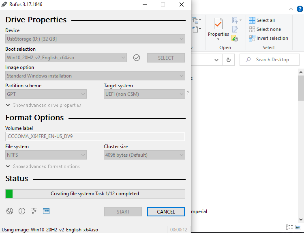304x233 pixels.
Task: Click the START button
Action: click(123, 211)
